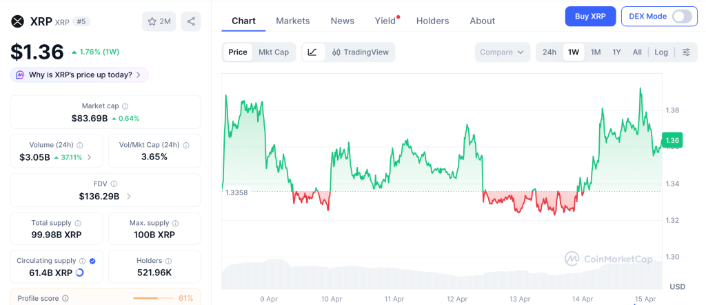Image resolution: width=706 pixels, height=305 pixels.
Task: Click the Profile score progress bar
Action: click(x=153, y=298)
